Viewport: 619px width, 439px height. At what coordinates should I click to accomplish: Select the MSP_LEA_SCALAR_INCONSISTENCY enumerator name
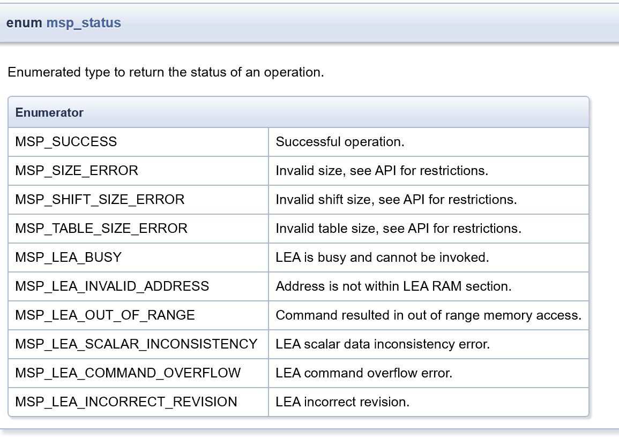[x=136, y=344]
